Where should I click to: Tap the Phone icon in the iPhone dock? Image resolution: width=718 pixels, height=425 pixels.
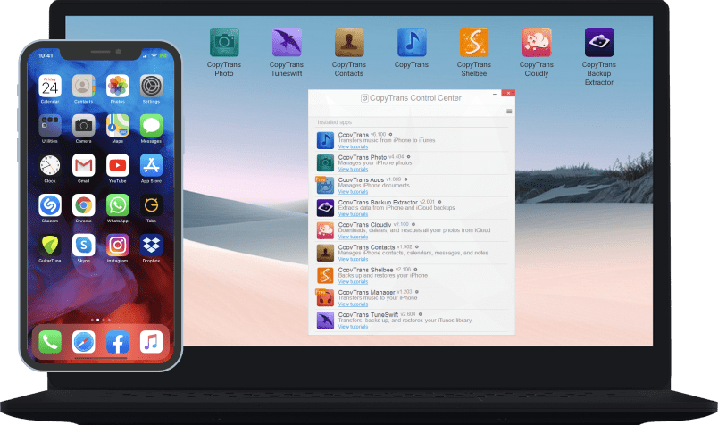50,342
